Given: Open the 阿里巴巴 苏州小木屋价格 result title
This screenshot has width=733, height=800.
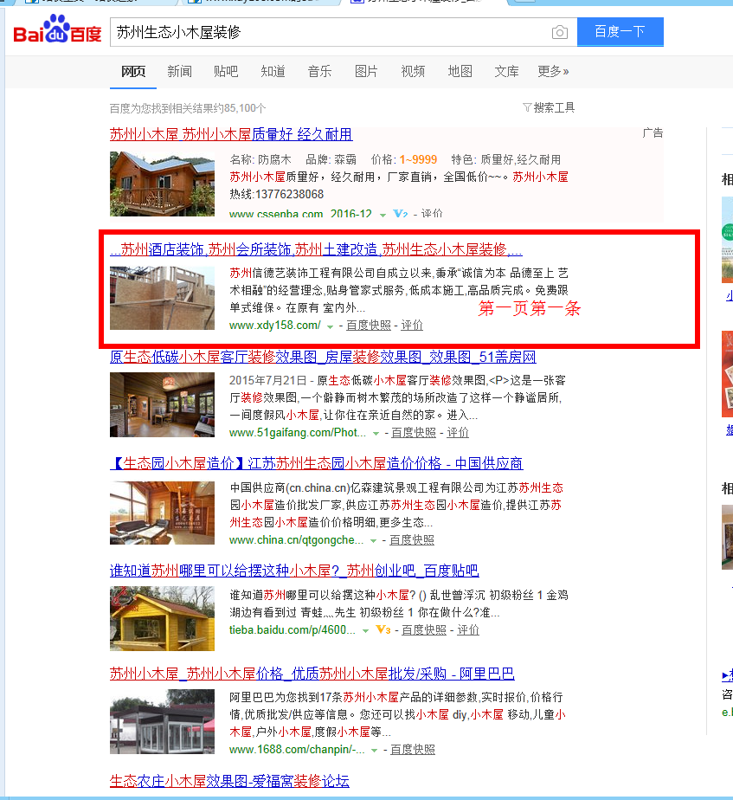Looking at the screenshot, I should [x=312, y=674].
